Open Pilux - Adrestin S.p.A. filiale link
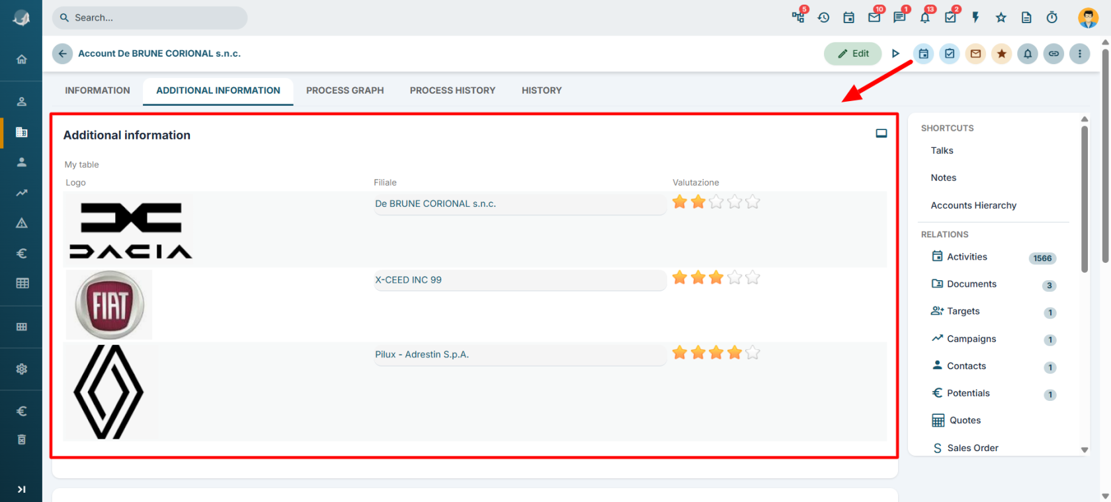1111x502 pixels. [x=422, y=355]
